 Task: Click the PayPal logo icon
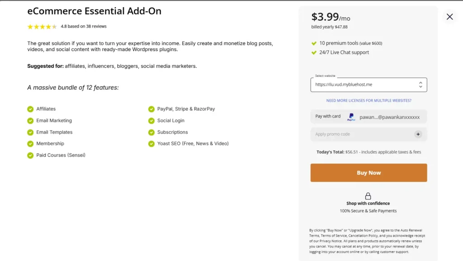point(352,116)
